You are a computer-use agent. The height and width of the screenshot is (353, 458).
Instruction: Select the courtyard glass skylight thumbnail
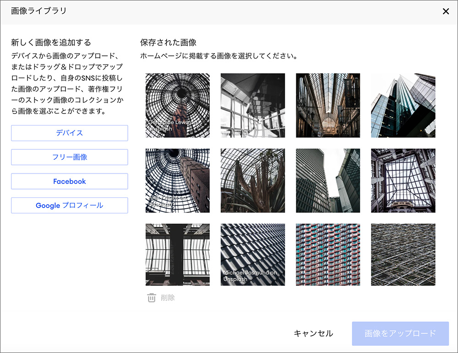(403, 181)
